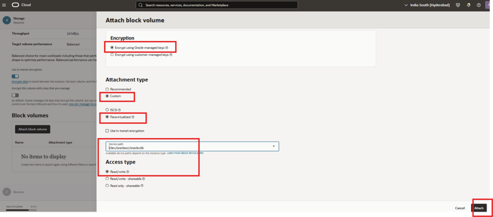Viewport: 493px width, 217px height.
Task: Click the Attach button
Action: point(479,208)
